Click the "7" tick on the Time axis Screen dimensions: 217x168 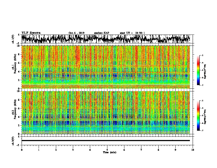[141, 150]
